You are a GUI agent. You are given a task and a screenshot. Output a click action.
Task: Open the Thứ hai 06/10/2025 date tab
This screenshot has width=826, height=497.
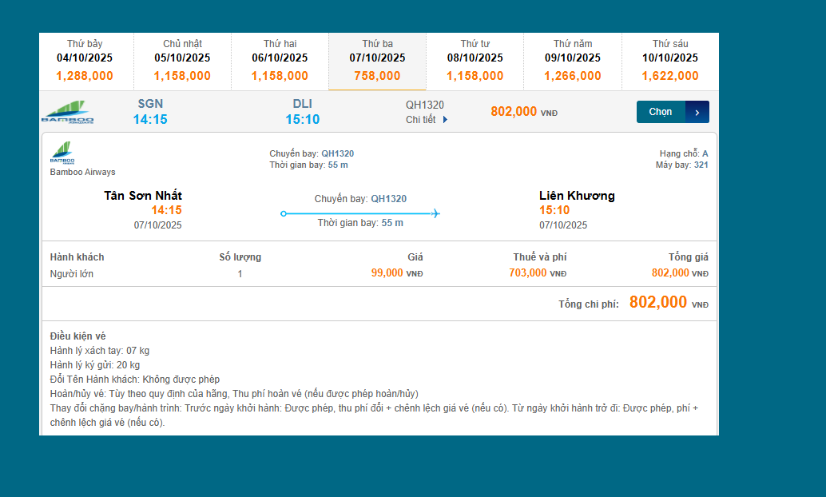(x=280, y=61)
